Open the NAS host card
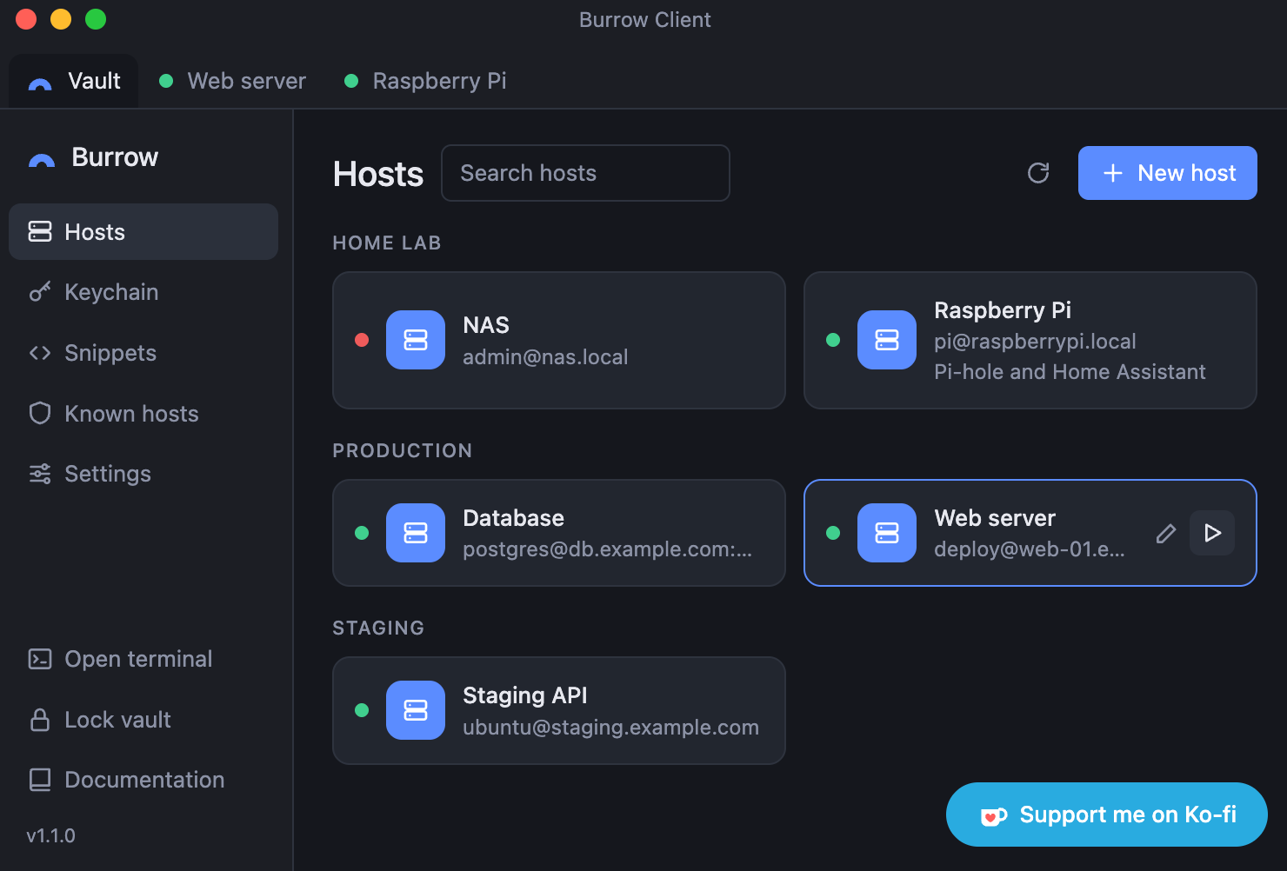This screenshot has height=871, width=1287. pos(559,340)
